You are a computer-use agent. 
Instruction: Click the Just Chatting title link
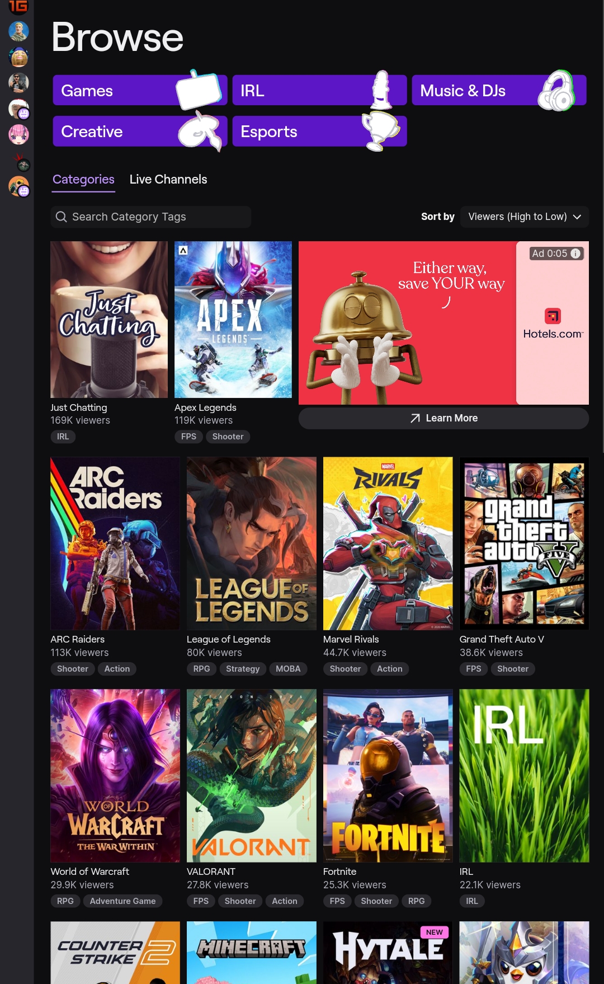(x=79, y=407)
